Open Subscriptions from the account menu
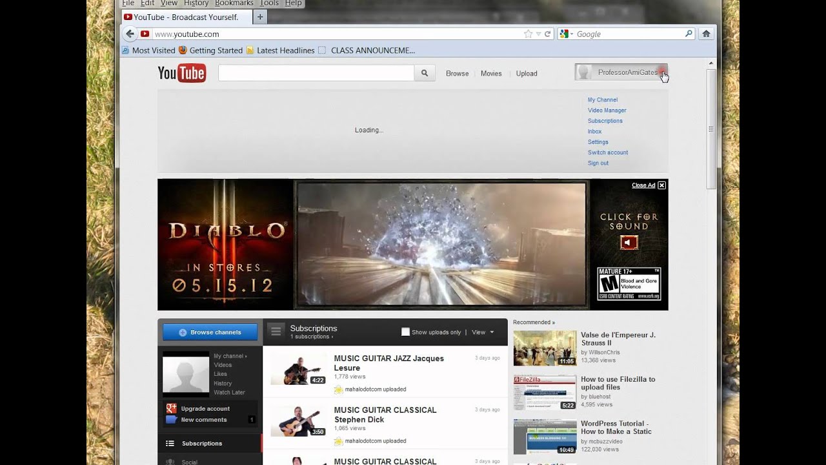826x465 pixels. tap(605, 121)
